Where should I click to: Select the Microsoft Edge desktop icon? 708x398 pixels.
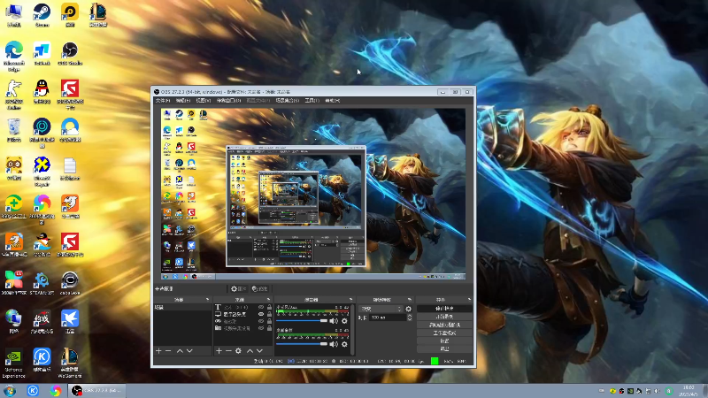pyautogui.click(x=14, y=57)
